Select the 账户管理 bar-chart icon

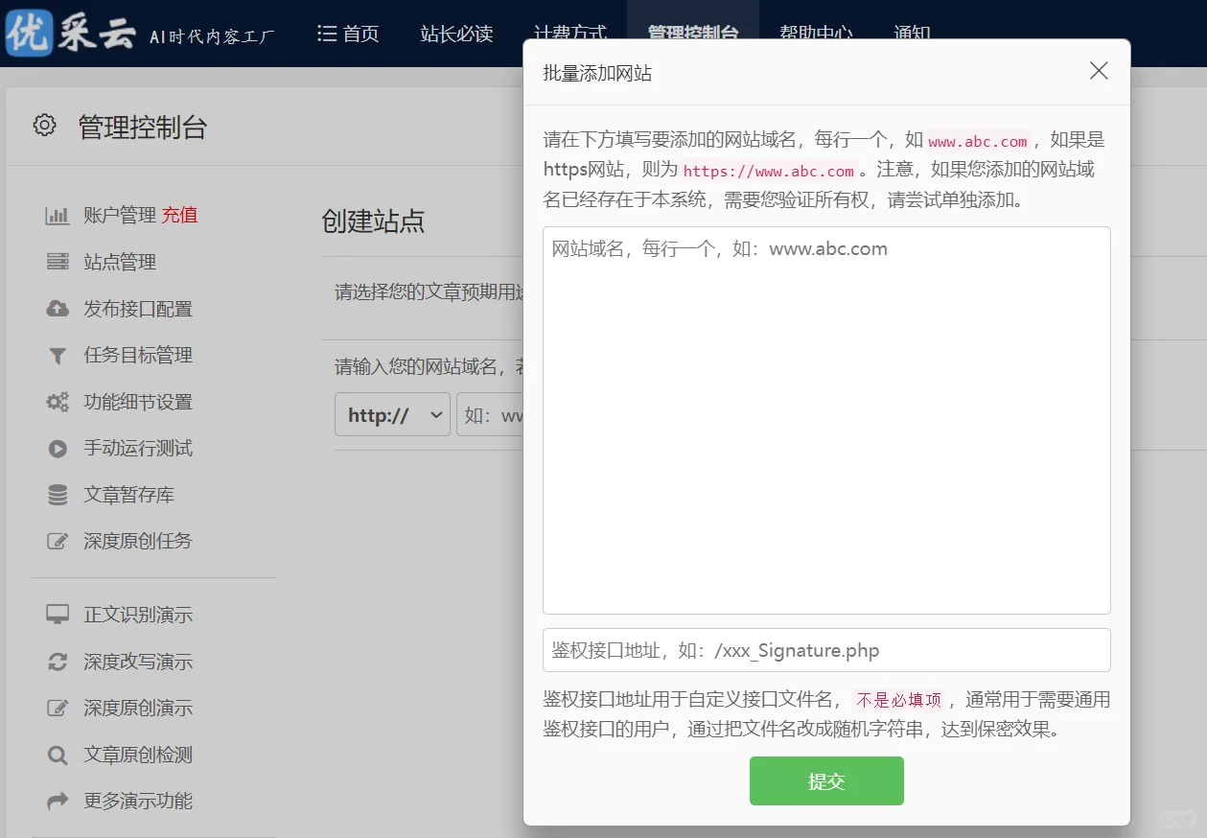coord(57,214)
